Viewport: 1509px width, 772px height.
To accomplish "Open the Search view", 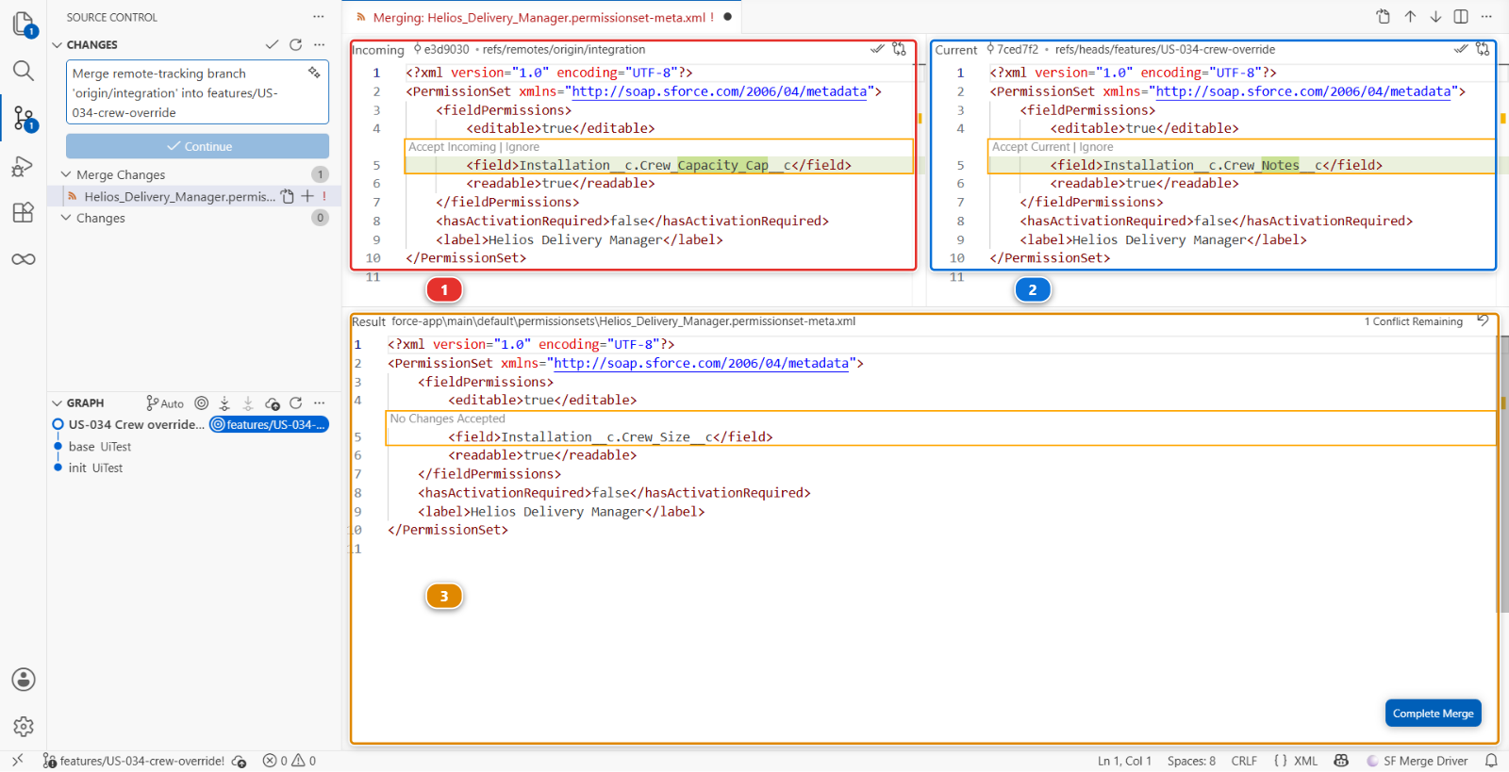I will (x=24, y=71).
